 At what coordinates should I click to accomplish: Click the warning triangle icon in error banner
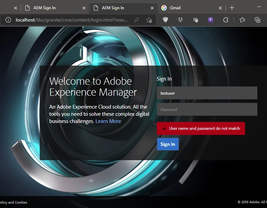pyautogui.click(x=164, y=128)
